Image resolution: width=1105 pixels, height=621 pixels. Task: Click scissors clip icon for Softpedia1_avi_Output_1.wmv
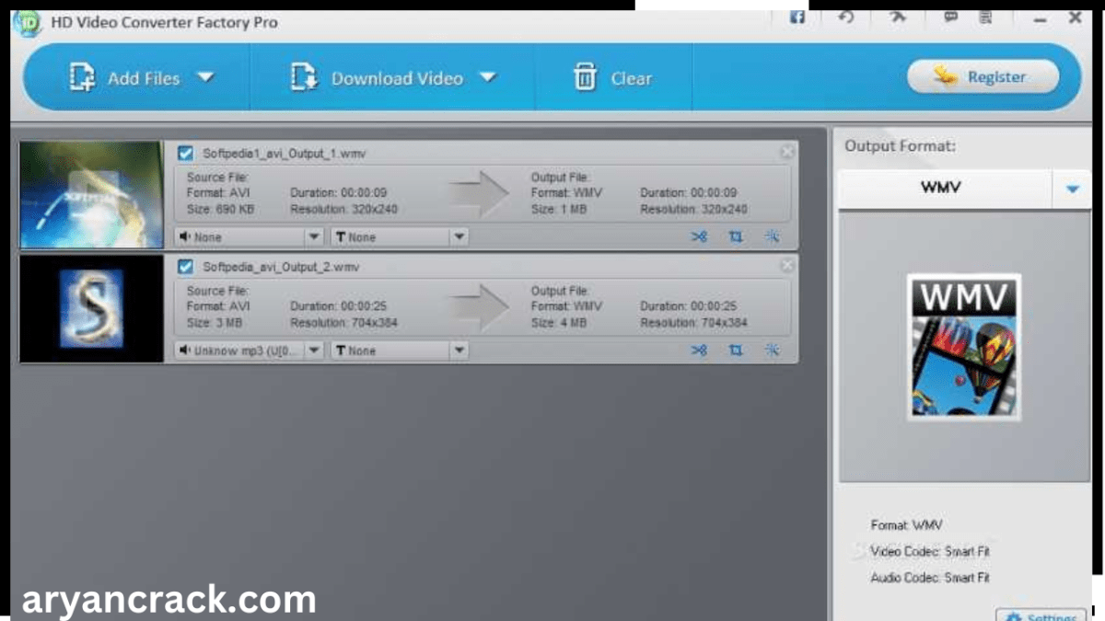click(x=699, y=237)
